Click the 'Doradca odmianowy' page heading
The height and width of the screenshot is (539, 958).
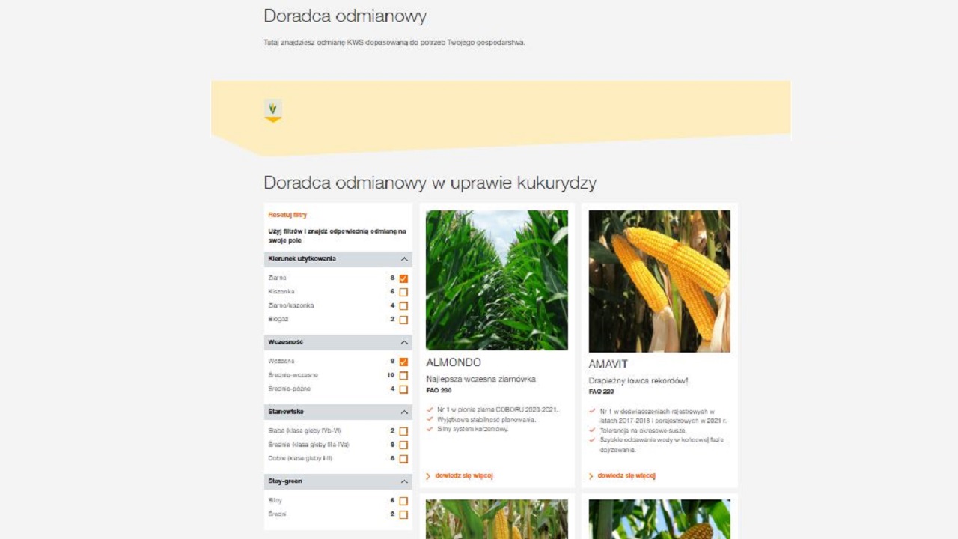[x=345, y=16]
